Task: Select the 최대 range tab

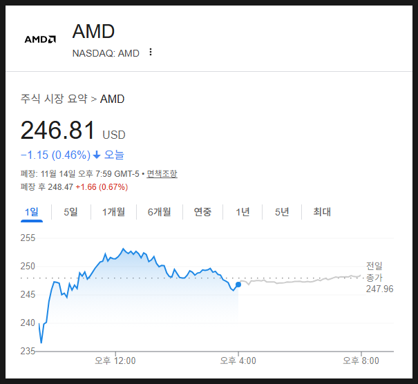Action: [x=322, y=212]
